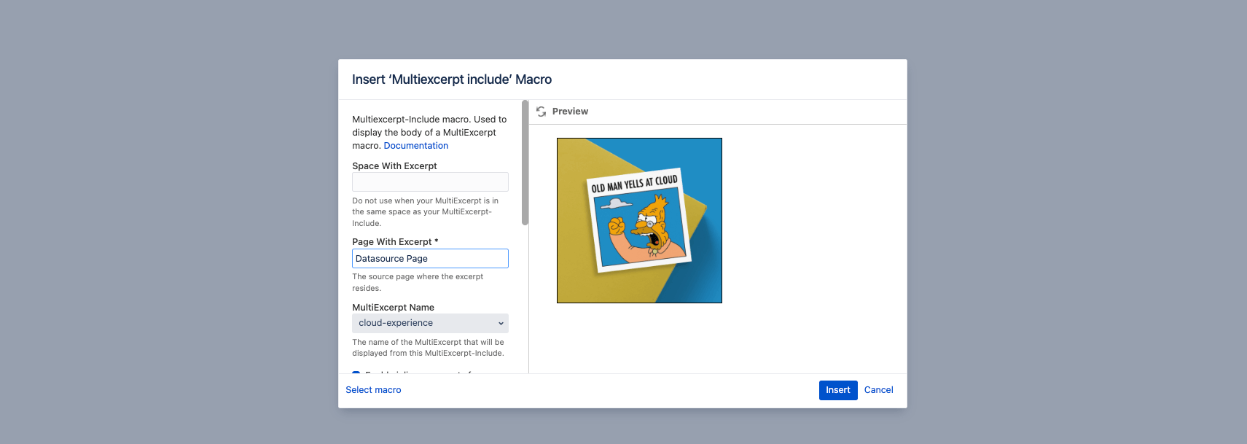1247x444 pixels.
Task: Click the 'name of the MultiExcerpt' description text
Action: click(428, 348)
